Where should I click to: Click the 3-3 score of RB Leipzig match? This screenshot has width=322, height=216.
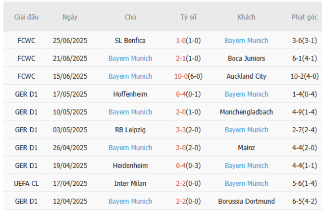click(181, 130)
